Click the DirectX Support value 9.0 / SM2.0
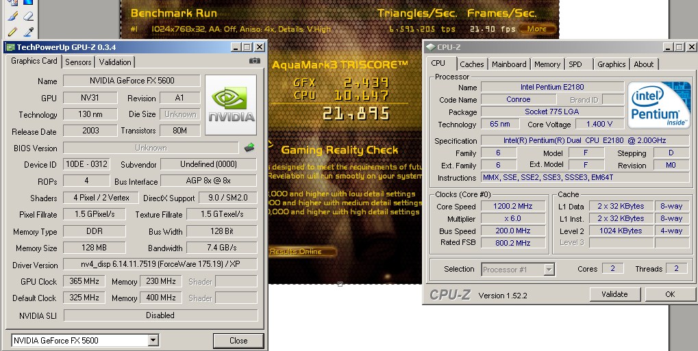This screenshot has width=698, height=351. (x=227, y=198)
